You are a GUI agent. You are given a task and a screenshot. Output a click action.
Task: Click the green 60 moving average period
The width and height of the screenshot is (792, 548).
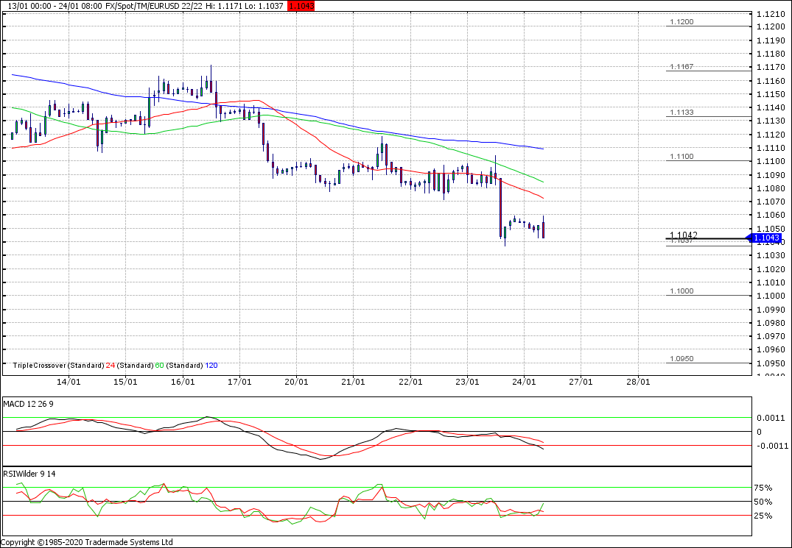(x=159, y=366)
